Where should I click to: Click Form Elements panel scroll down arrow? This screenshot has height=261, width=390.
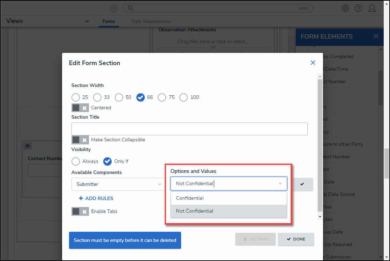pyautogui.click(x=381, y=257)
